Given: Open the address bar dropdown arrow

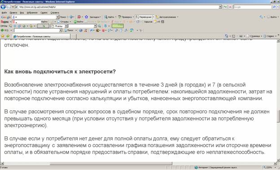Looking at the screenshot, I should tap(220, 7).
